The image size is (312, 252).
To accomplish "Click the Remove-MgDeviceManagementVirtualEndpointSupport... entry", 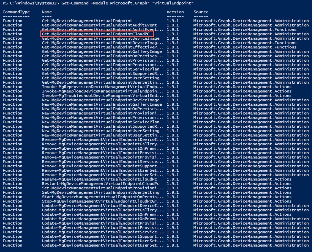I will point(103,166).
